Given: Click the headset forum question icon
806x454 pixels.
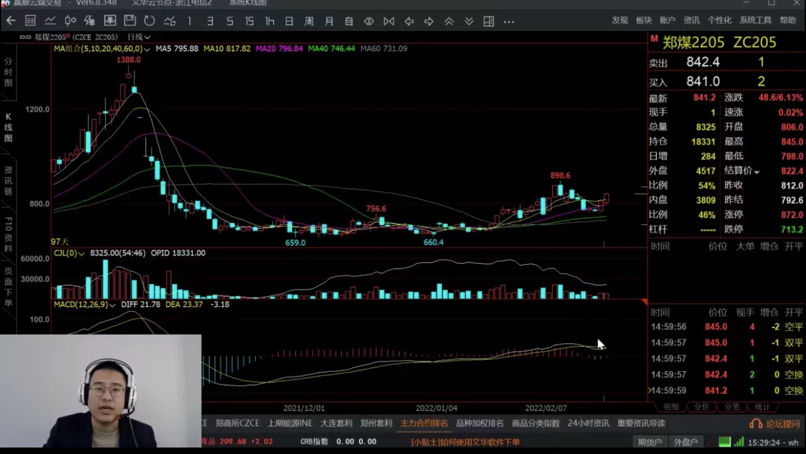Looking at the screenshot, I should 756,424.
